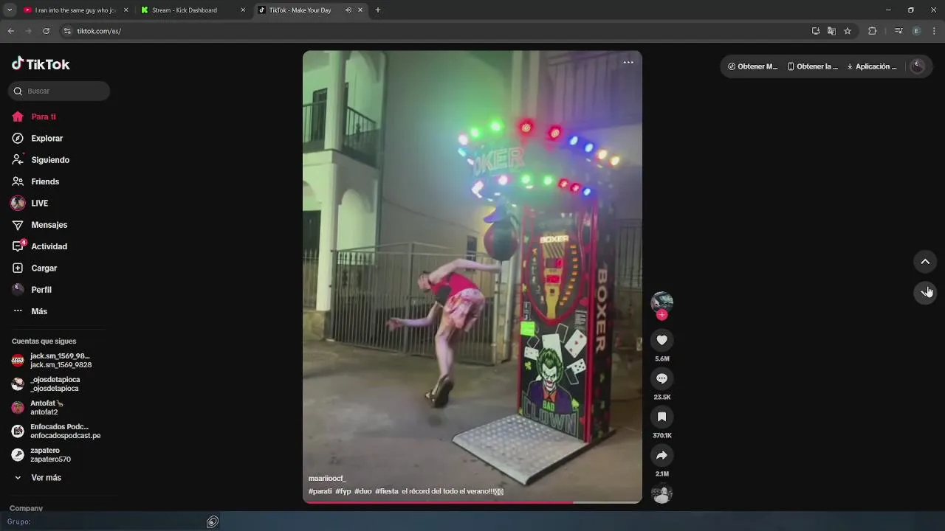Bookmark the video to favorites
Screen dimensions: 945x531
point(662,417)
